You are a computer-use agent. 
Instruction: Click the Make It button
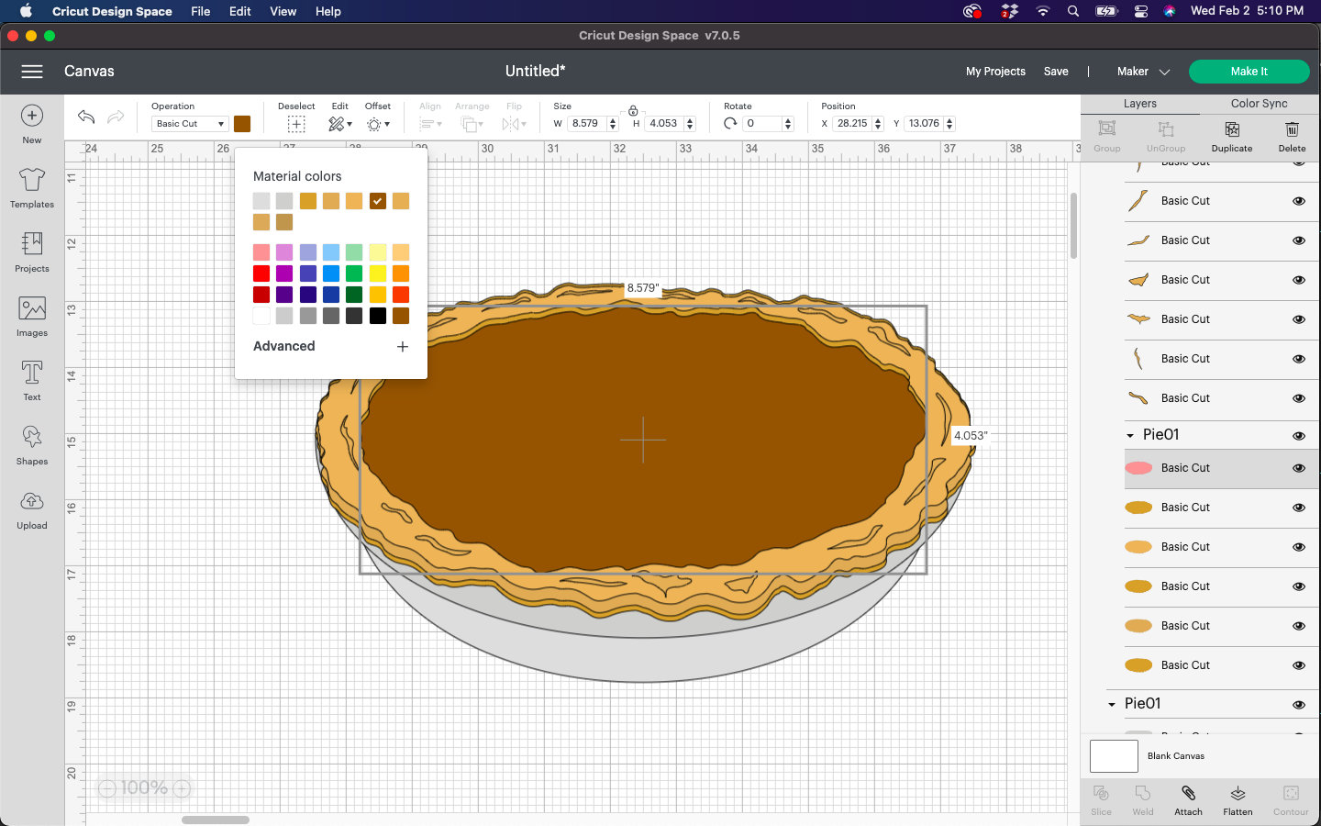point(1249,71)
